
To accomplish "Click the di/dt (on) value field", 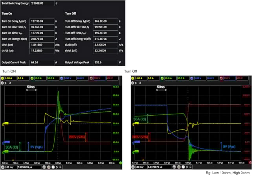I will pyautogui.click(x=42, y=45).
